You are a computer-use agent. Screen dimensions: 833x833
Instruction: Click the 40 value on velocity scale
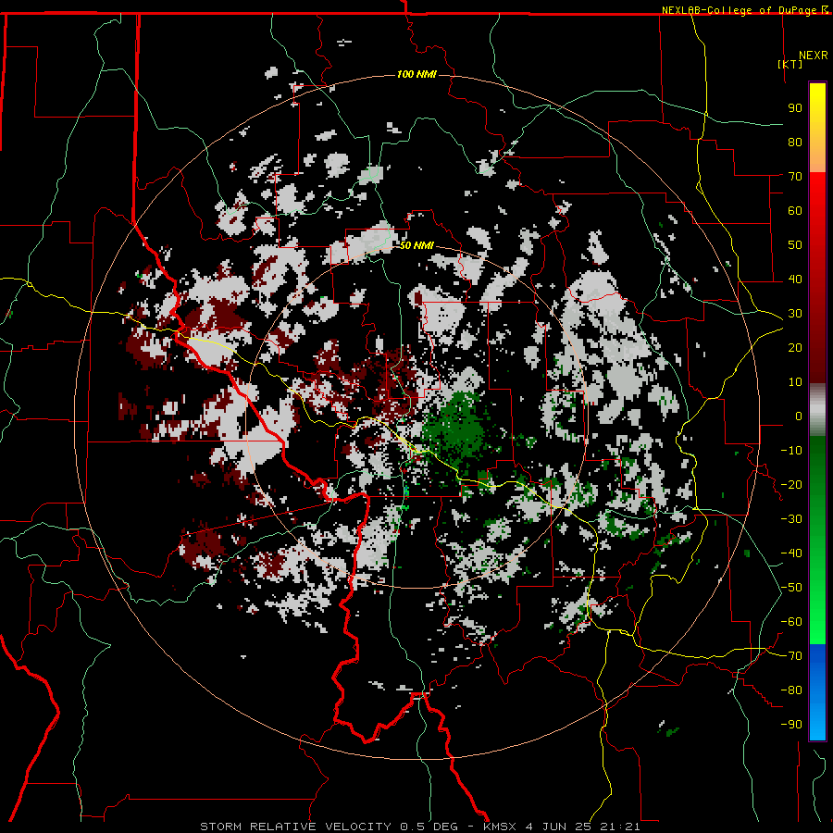(795, 279)
